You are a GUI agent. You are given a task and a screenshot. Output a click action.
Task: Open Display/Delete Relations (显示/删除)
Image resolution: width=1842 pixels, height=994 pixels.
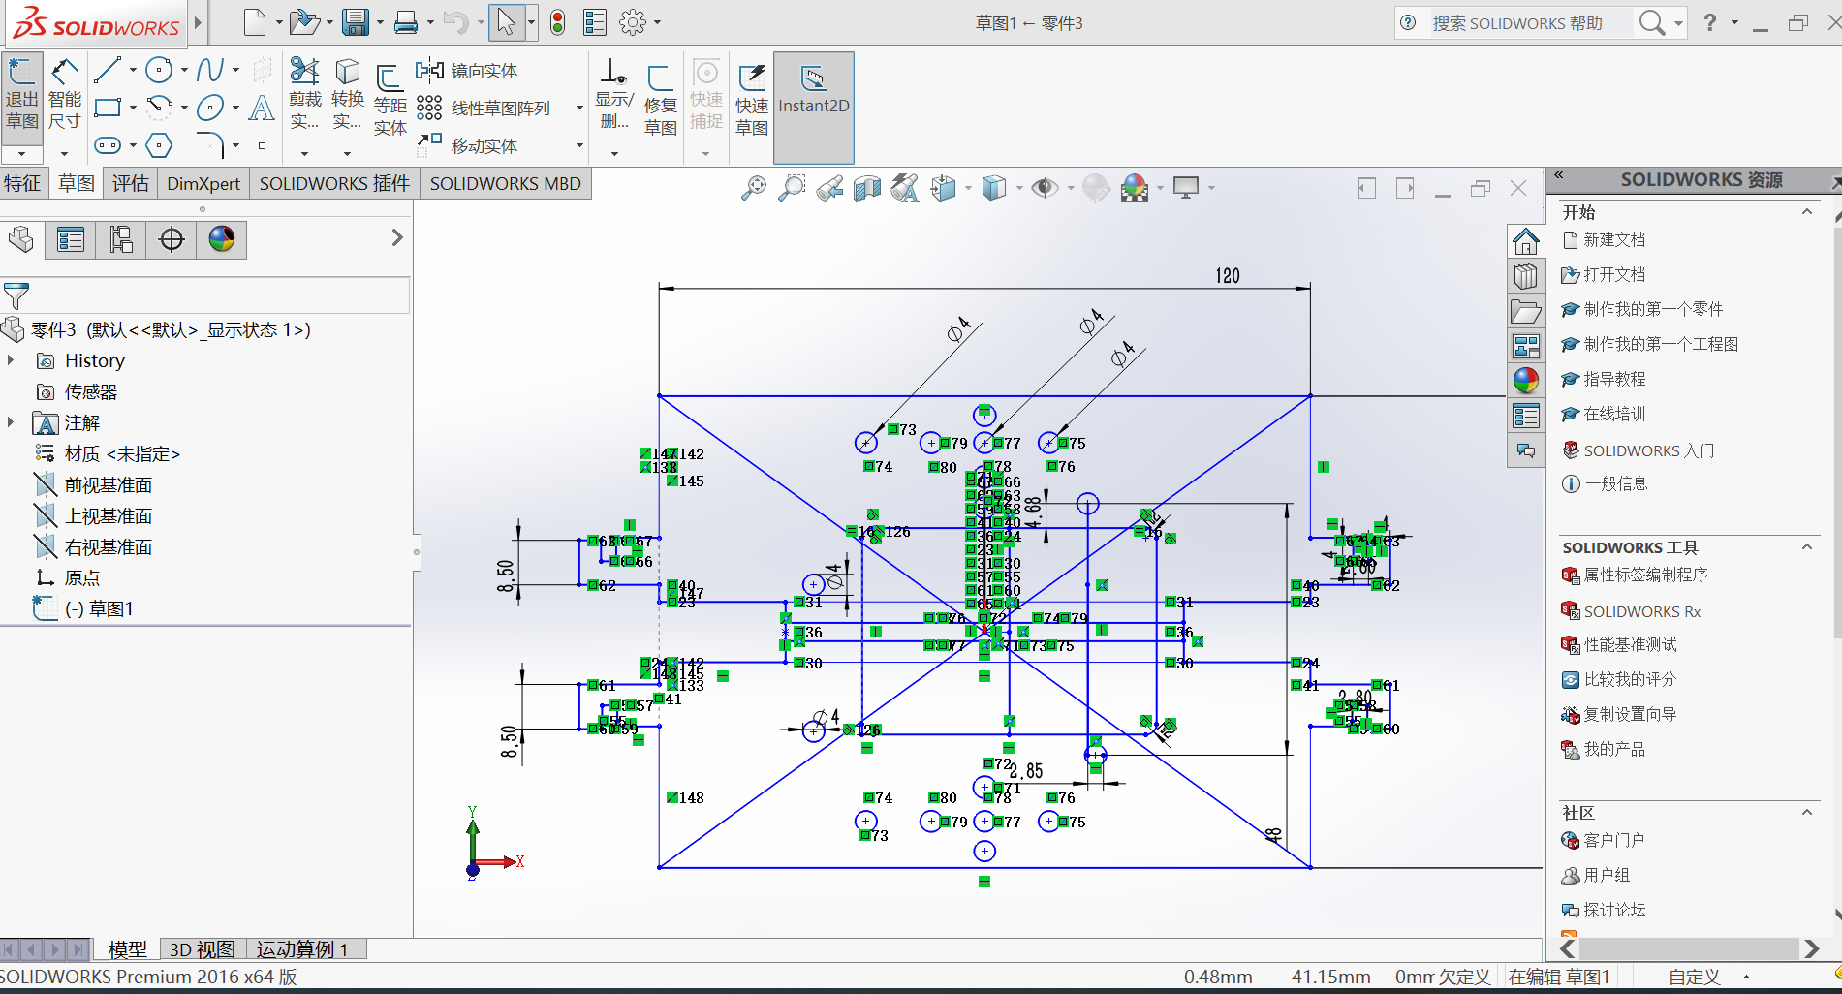pyautogui.click(x=613, y=94)
